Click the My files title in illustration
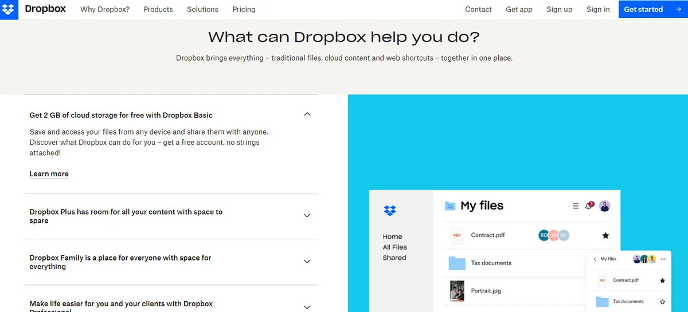688x312 pixels. pos(482,206)
